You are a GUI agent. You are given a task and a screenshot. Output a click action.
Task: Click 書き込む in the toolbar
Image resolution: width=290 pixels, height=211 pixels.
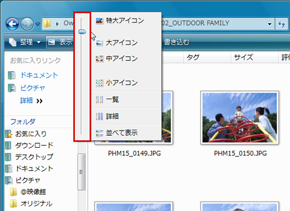(x=176, y=42)
